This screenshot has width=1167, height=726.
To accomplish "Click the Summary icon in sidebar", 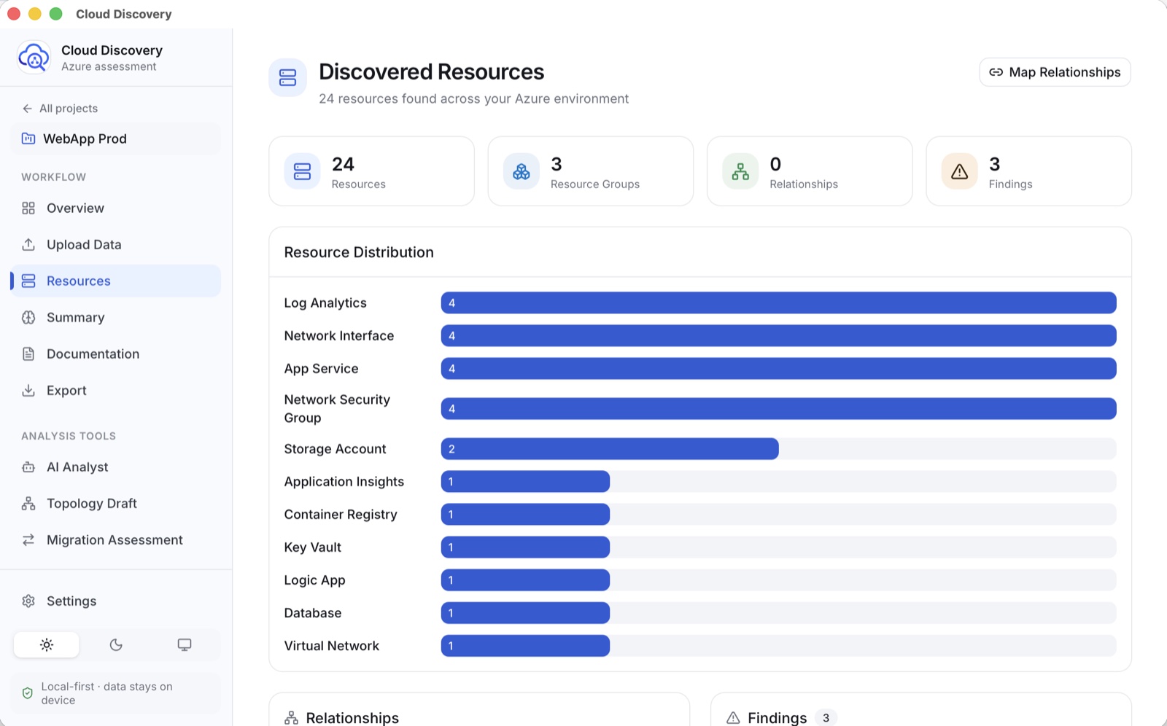I will [x=28, y=318].
